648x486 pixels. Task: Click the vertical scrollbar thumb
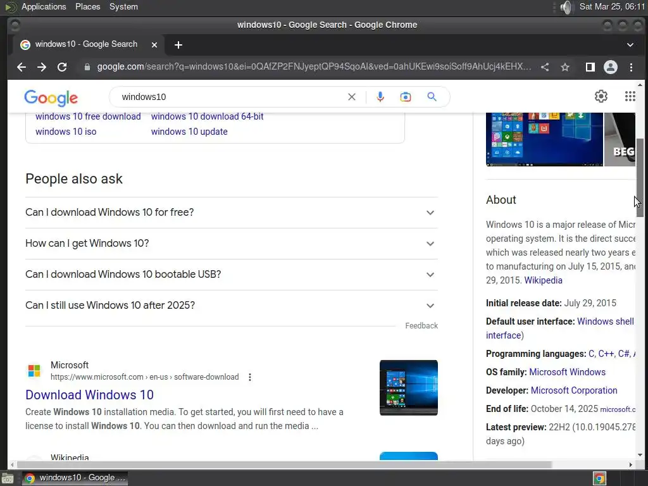pyautogui.click(x=640, y=178)
